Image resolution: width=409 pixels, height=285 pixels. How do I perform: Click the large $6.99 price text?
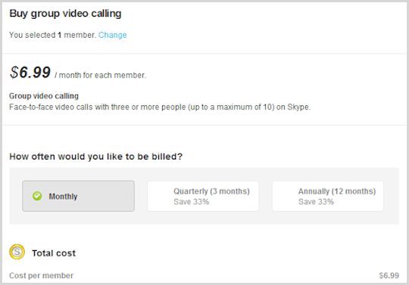click(x=30, y=72)
